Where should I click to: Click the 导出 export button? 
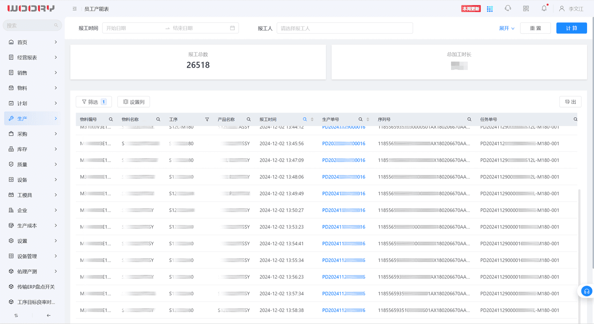point(570,102)
